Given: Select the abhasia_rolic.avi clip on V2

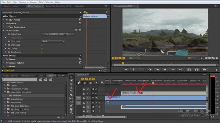Looking at the screenshot, I should [x=164, y=93].
